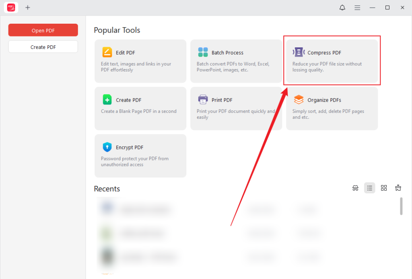Viewport: 412px width, 279px height.
Task: View the Popular Tools section heading
Action: coord(117,30)
